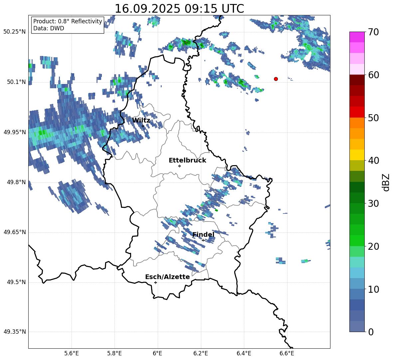Click the bright green swatch just above the 20 tick
Viewport: 394px width, 360px height.
tap(357, 240)
